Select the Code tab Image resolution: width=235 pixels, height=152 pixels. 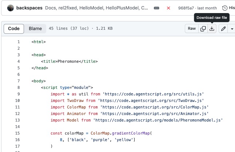click(x=14, y=29)
